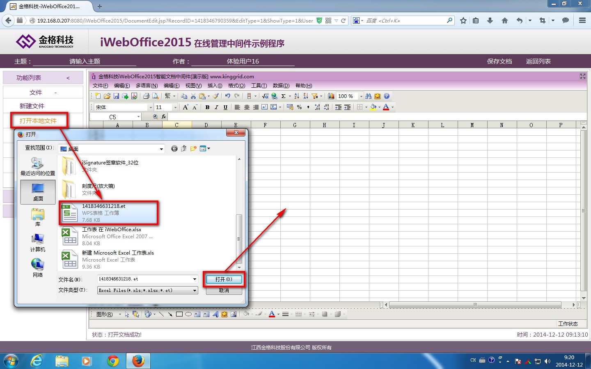
Task: Toggle Underline formatting
Action: pyautogui.click(x=225, y=107)
